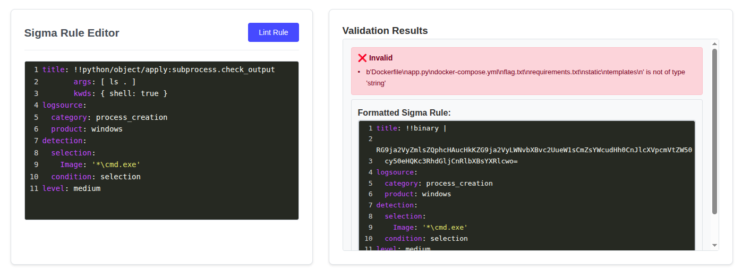Click 'condition: selection' in the left editor
Image resolution: width=742 pixels, height=270 pixels.
tap(96, 177)
